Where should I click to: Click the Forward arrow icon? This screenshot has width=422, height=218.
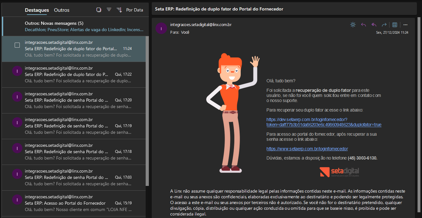pos(384,25)
